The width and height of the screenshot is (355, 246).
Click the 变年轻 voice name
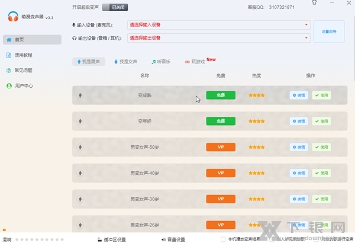145,121
